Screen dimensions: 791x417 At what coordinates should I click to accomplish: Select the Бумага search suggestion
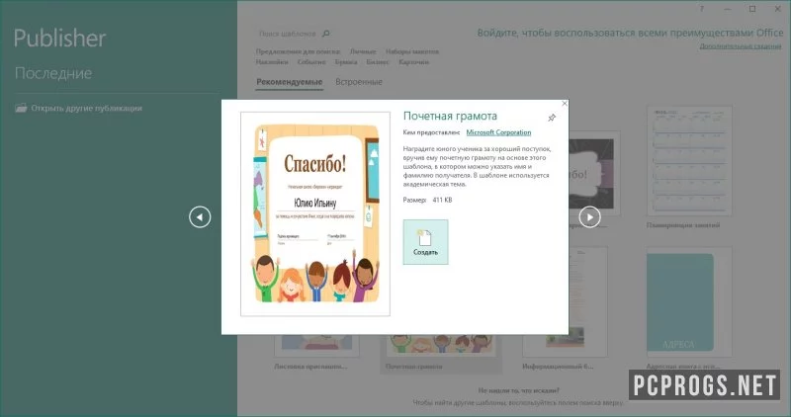[x=346, y=62]
